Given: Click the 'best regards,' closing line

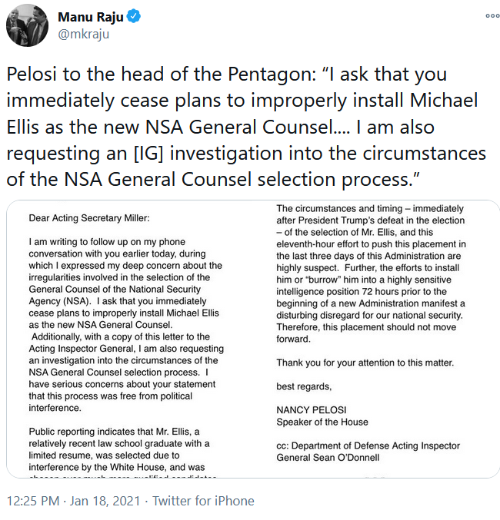Looking at the screenshot, I should click(304, 386).
